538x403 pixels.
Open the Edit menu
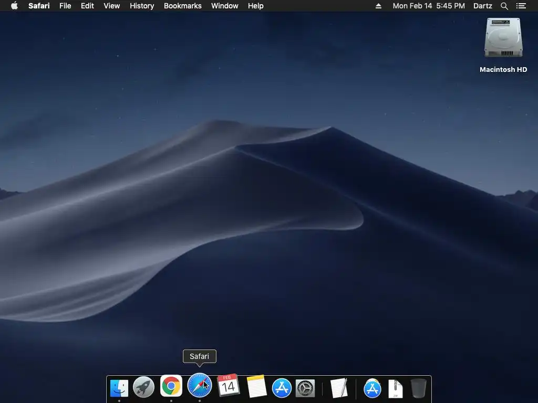click(87, 6)
